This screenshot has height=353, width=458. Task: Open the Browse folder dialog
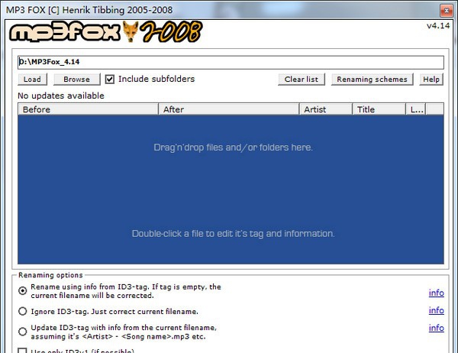point(76,79)
